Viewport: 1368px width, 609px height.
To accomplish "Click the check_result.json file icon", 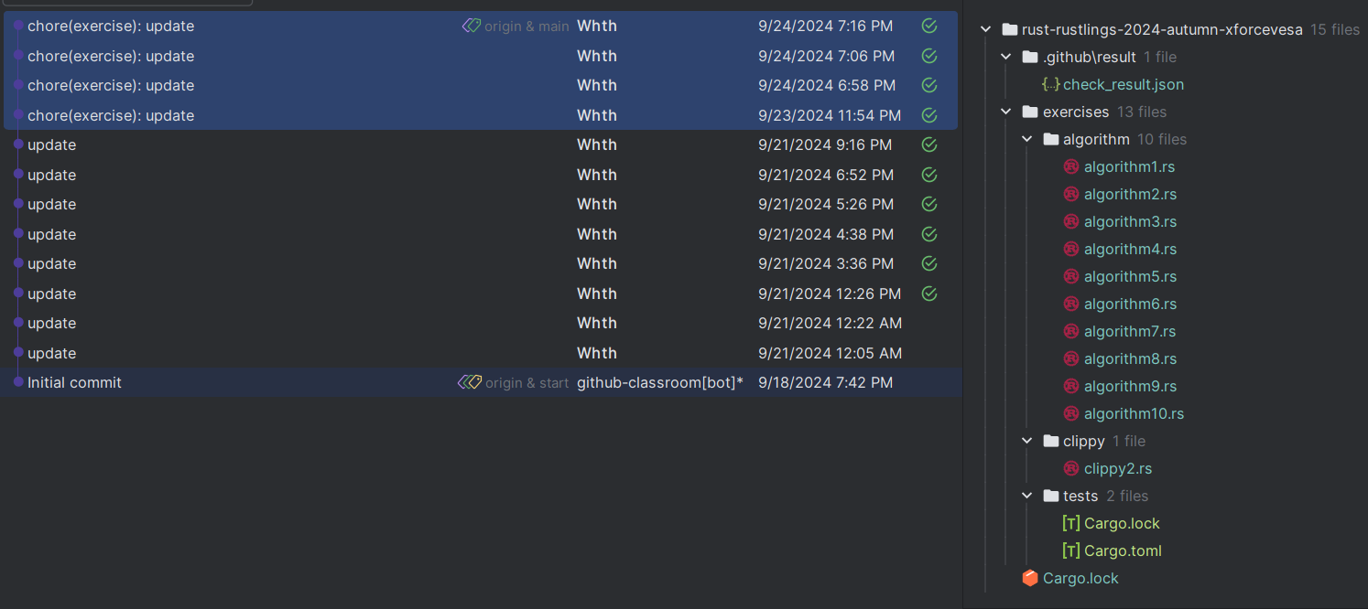I will pyautogui.click(x=1050, y=85).
